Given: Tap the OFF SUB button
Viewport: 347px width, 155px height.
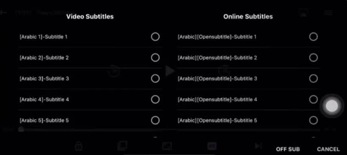Looking at the screenshot, I should coord(288,149).
